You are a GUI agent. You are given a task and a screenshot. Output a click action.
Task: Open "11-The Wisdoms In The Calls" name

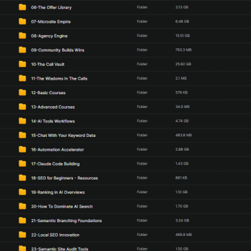coord(59,78)
